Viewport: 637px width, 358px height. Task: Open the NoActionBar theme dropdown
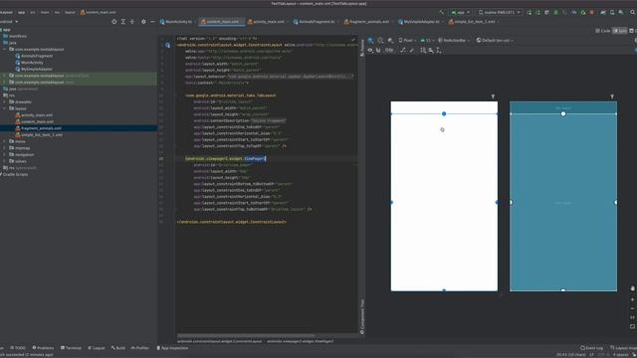click(x=454, y=40)
